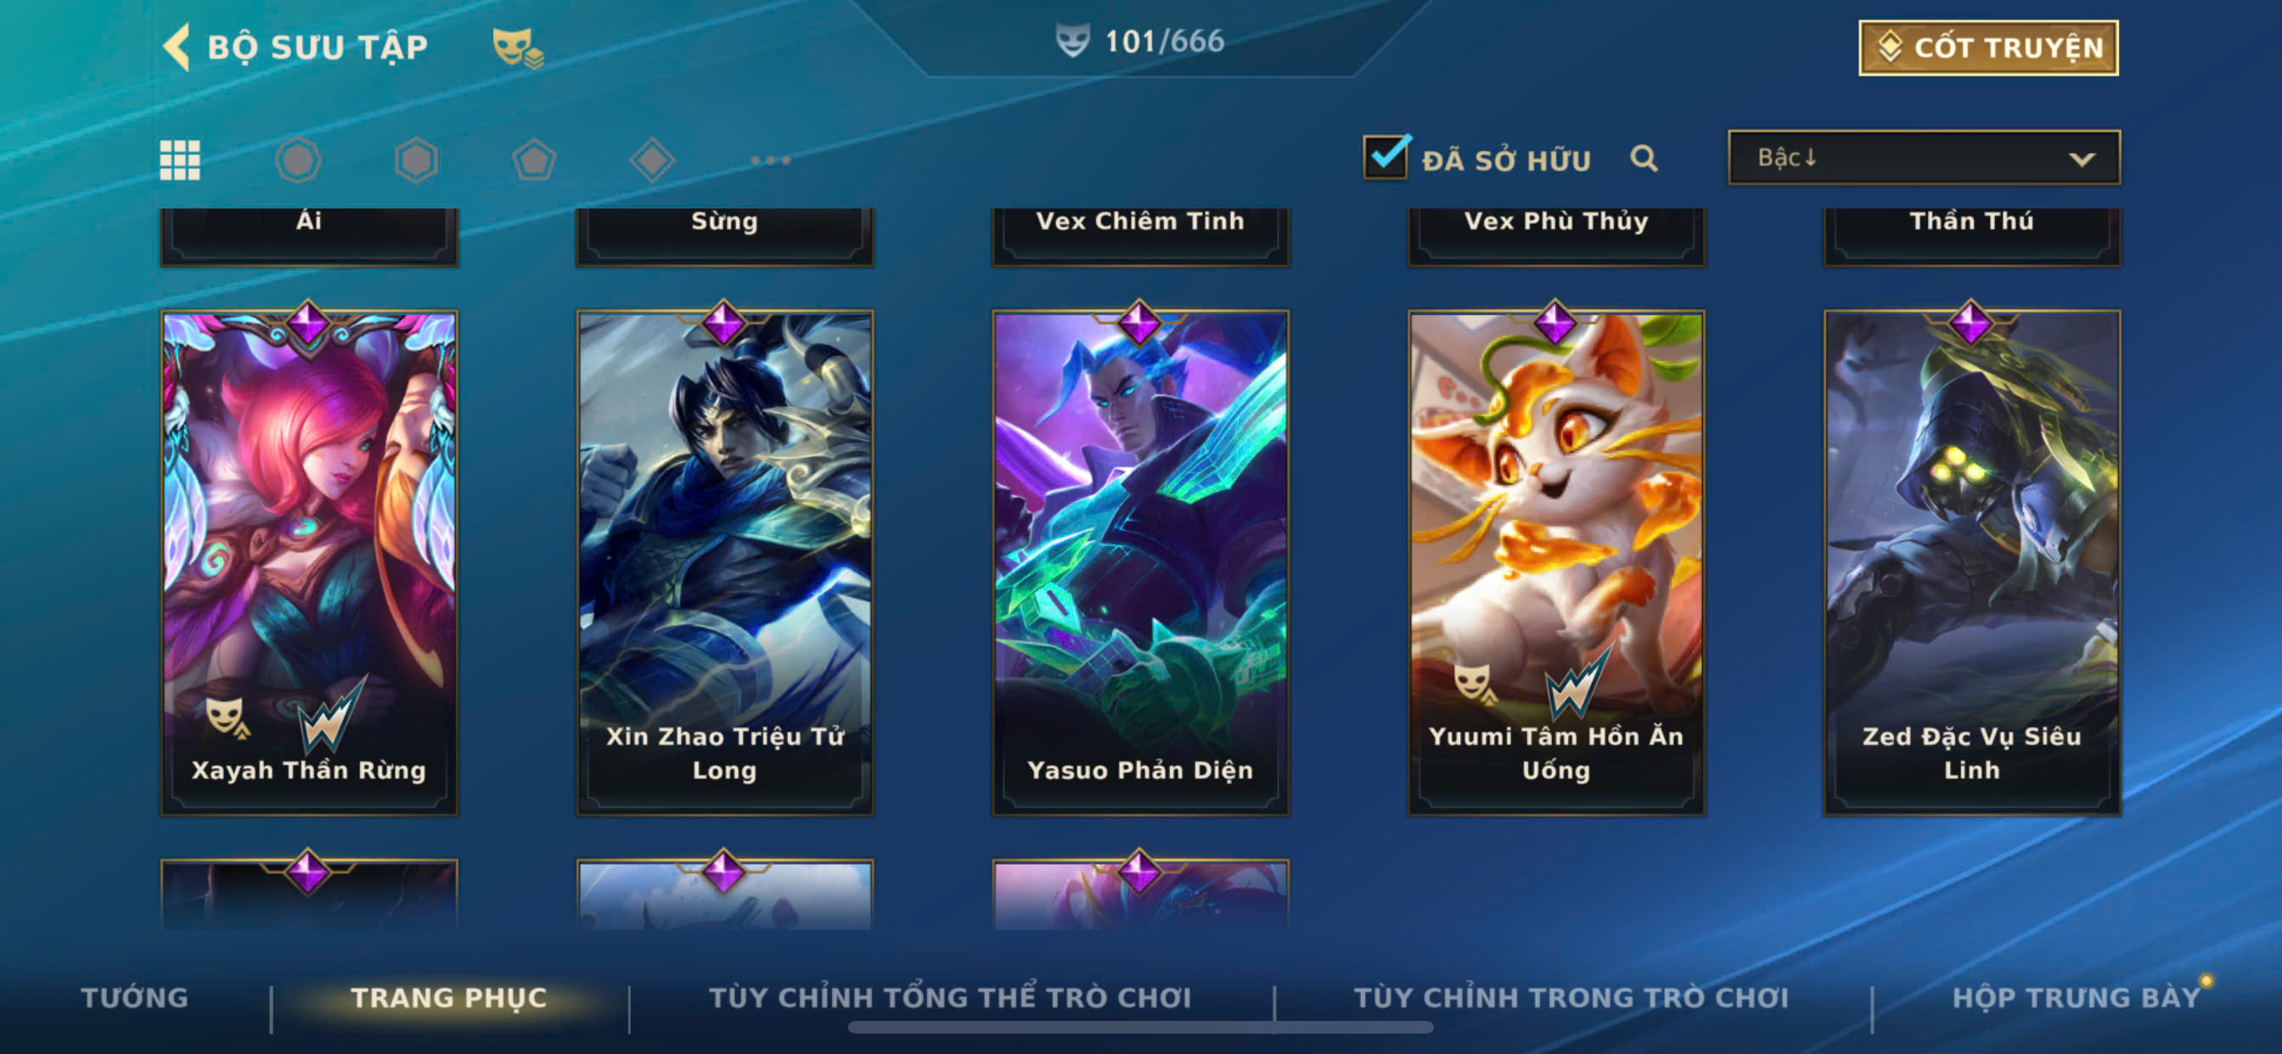This screenshot has height=1054, width=2282.
Task: Open Zed Đặc Vụ Siêu Linh card
Action: click(x=1971, y=560)
